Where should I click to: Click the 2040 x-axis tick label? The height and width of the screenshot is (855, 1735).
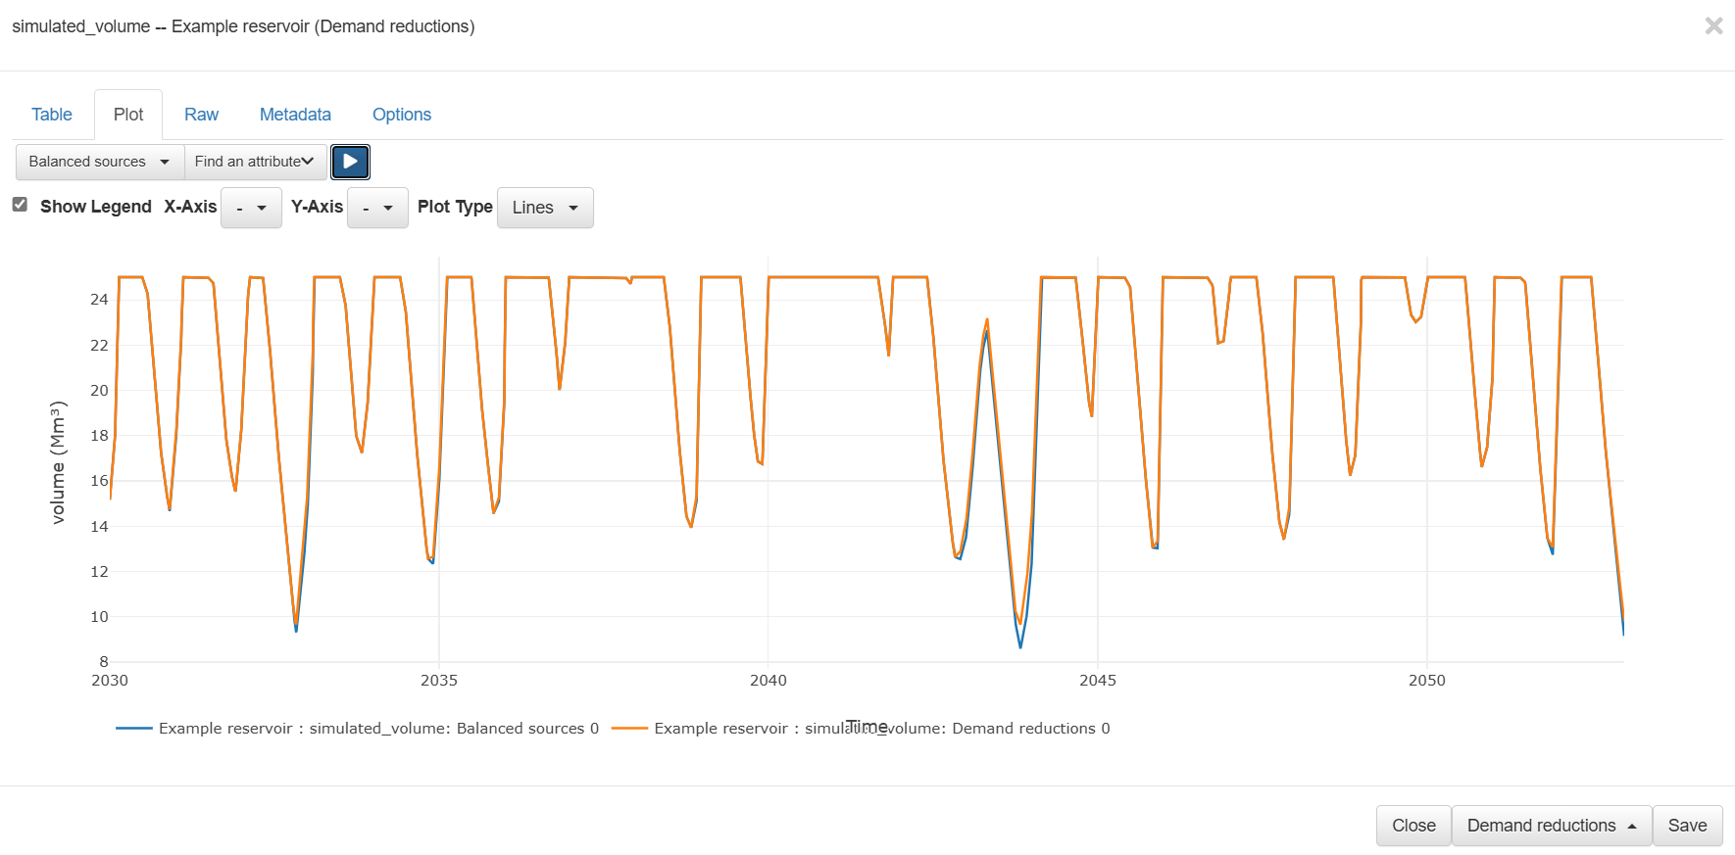(768, 681)
